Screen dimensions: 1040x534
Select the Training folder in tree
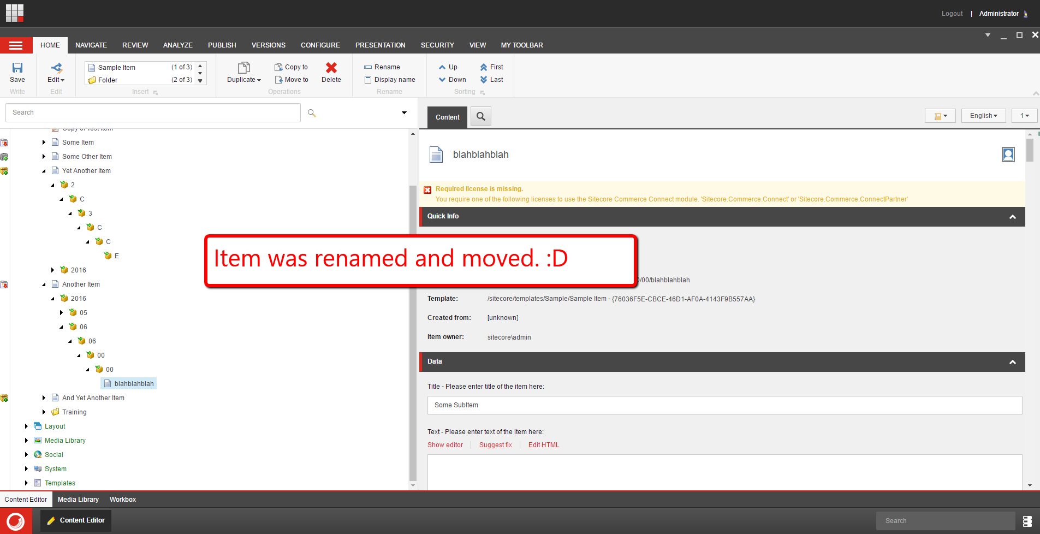74,412
